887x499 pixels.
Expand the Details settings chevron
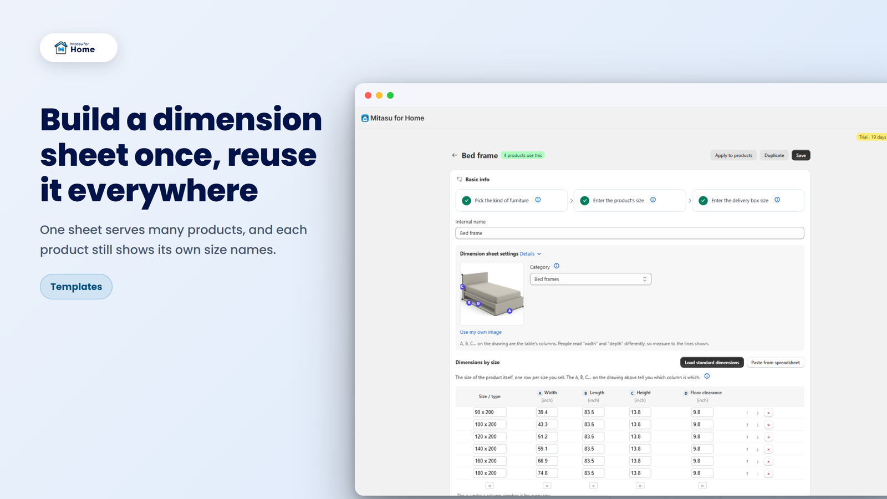click(x=539, y=254)
